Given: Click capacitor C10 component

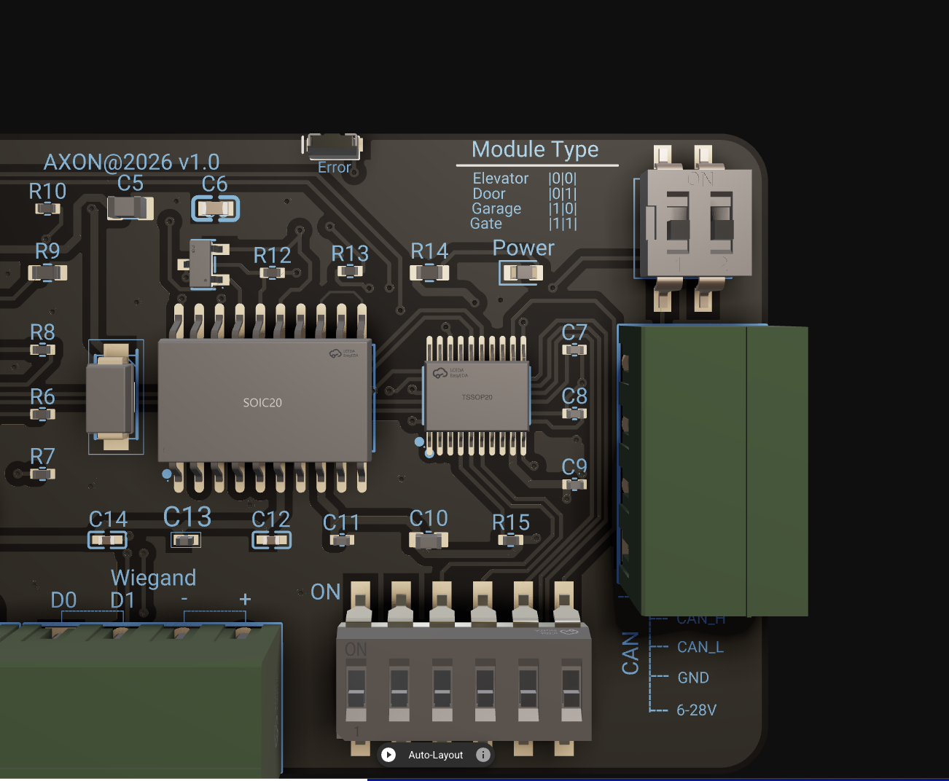Looking at the screenshot, I should click(x=429, y=541).
